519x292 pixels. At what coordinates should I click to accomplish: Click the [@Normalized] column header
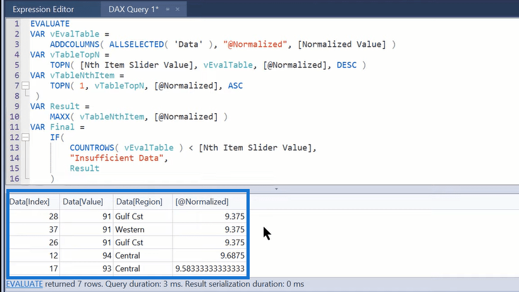(x=202, y=202)
